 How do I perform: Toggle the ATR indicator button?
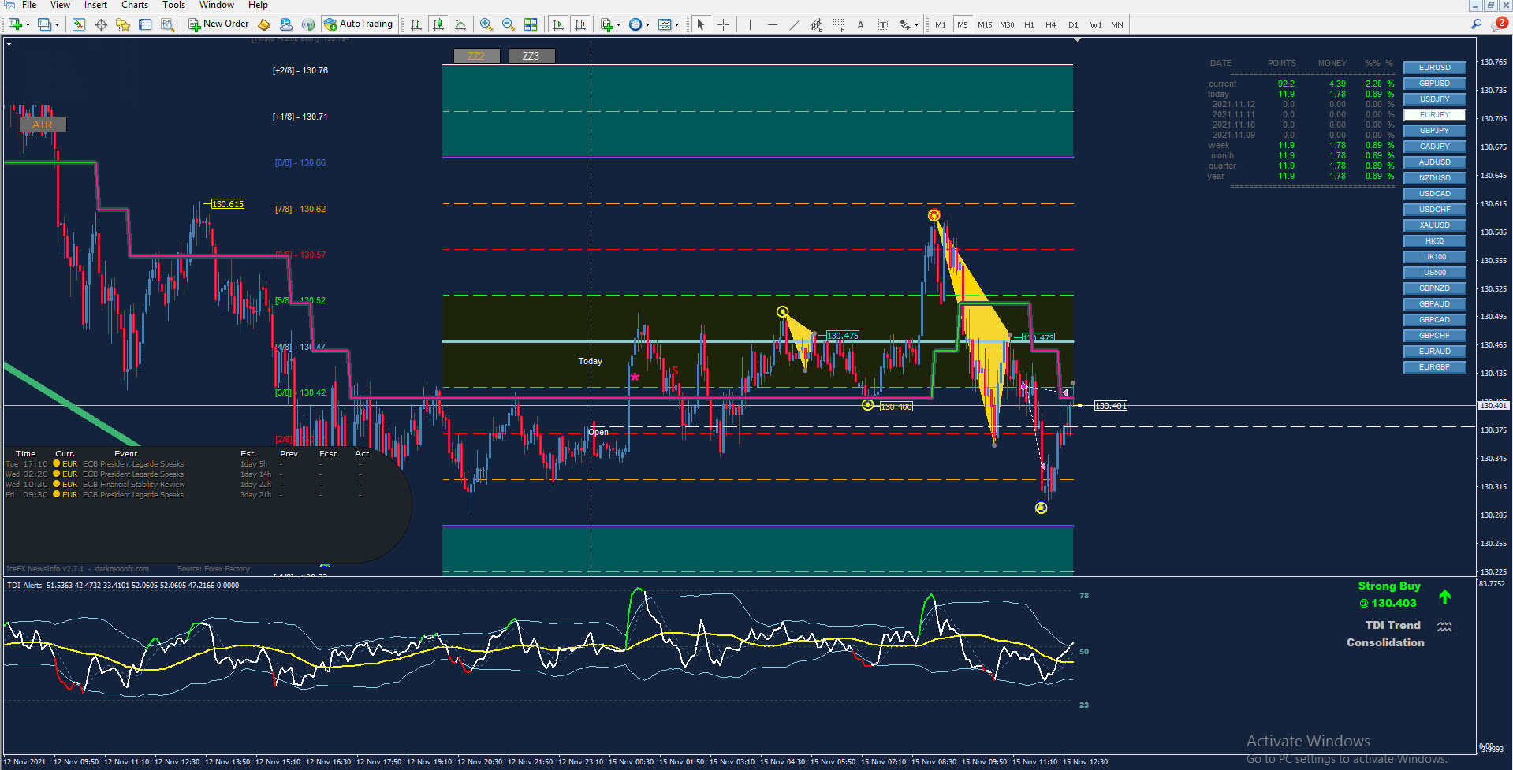tap(43, 125)
